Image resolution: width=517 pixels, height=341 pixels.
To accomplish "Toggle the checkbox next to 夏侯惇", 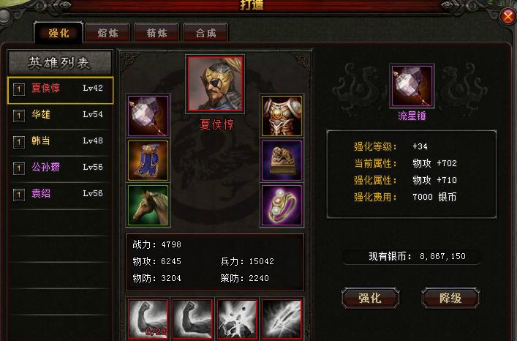I will pos(19,89).
